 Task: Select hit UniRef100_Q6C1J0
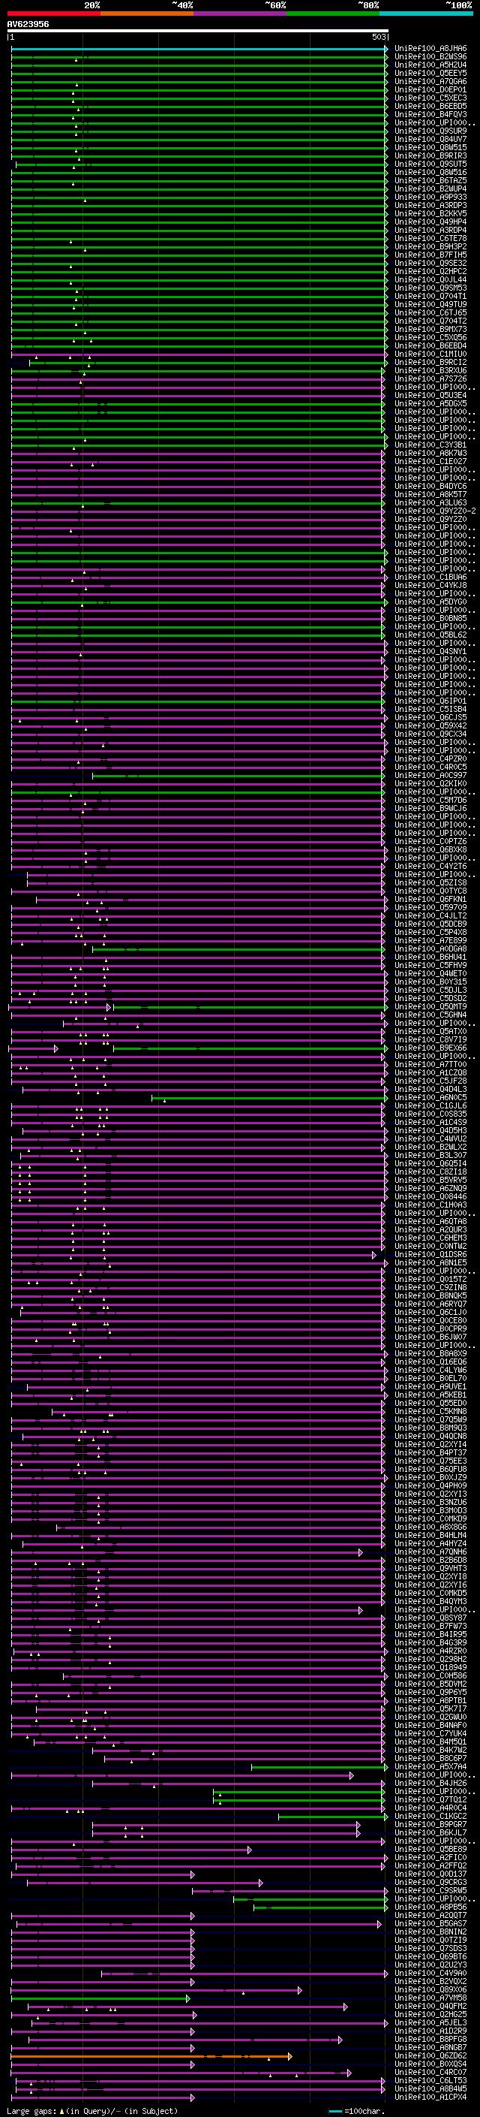(430, 1313)
